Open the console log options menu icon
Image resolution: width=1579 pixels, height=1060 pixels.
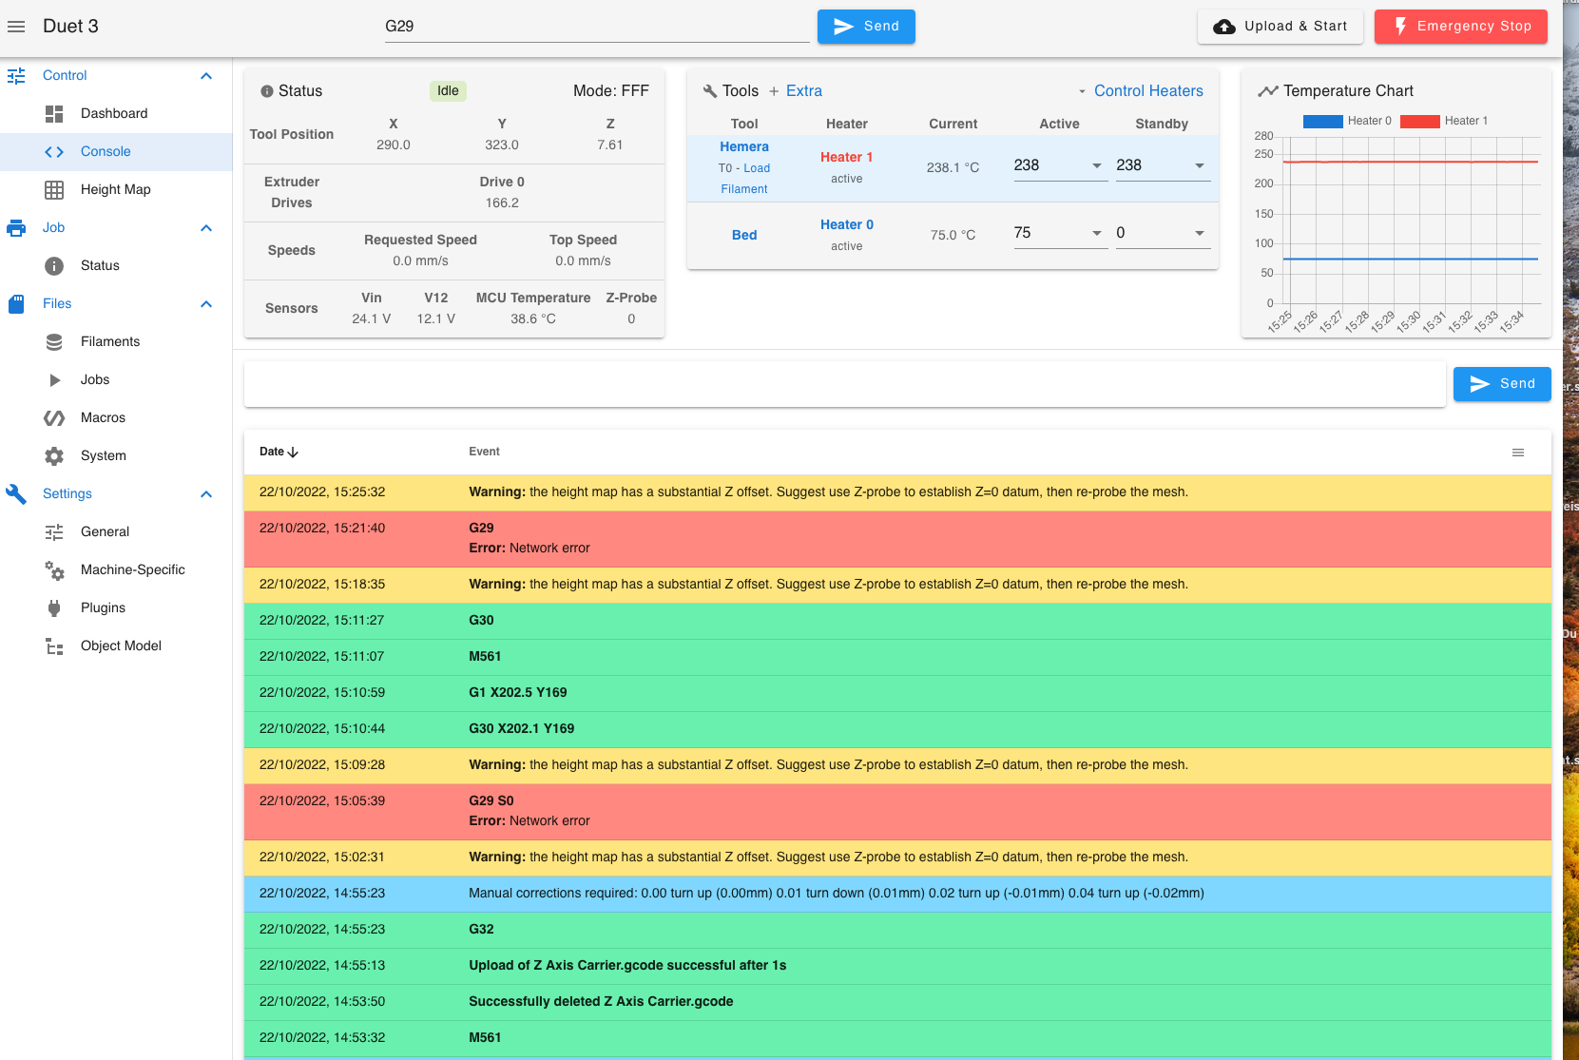coord(1518,453)
